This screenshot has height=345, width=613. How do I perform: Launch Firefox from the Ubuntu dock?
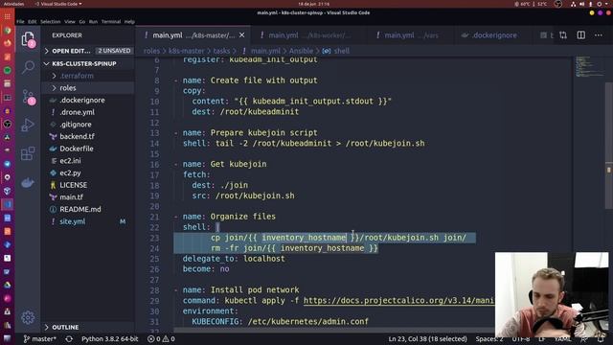click(x=8, y=43)
